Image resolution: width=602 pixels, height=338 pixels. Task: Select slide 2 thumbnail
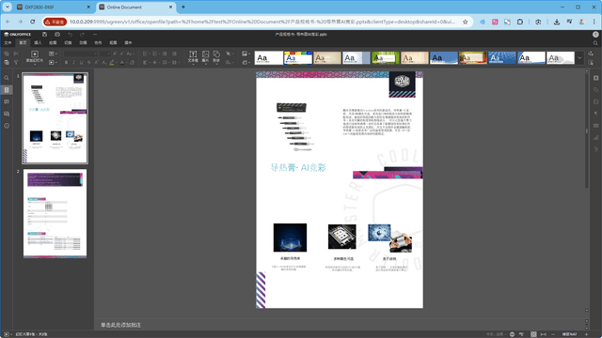tap(55, 214)
